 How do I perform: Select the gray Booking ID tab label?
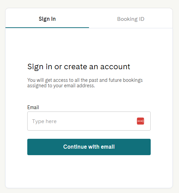(131, 19)
